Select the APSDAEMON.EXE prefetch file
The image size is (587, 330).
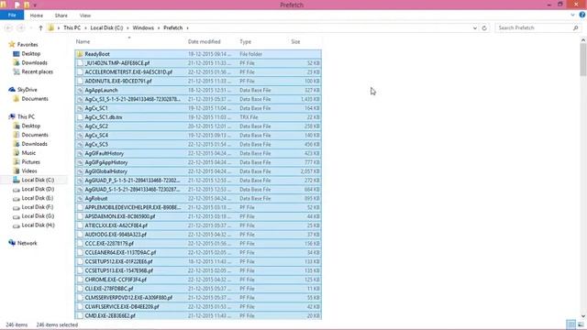[x=198, y=216]
